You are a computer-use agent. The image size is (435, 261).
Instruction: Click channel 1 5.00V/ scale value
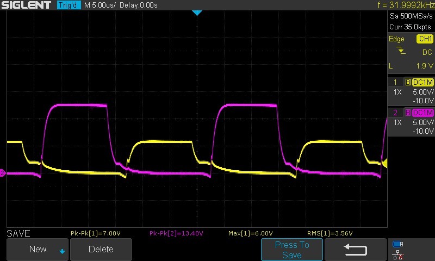tap(423, 92)
